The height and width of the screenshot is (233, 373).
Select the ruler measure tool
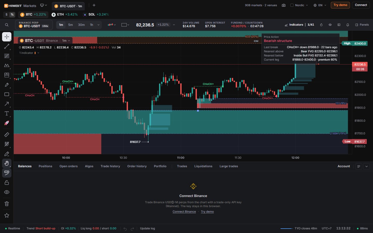pyautogui.click(x=7, y=134)
